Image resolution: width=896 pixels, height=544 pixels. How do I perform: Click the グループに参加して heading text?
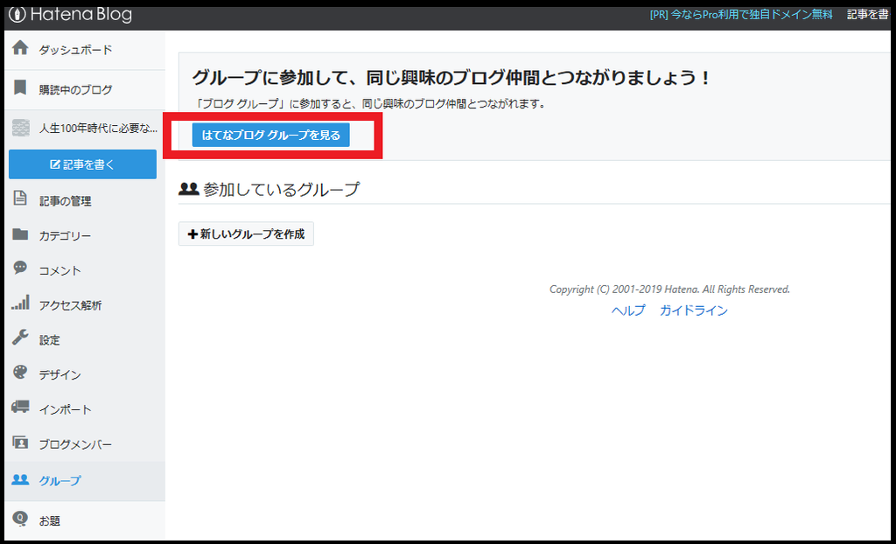pyautogui.click(x=451, y=78)
